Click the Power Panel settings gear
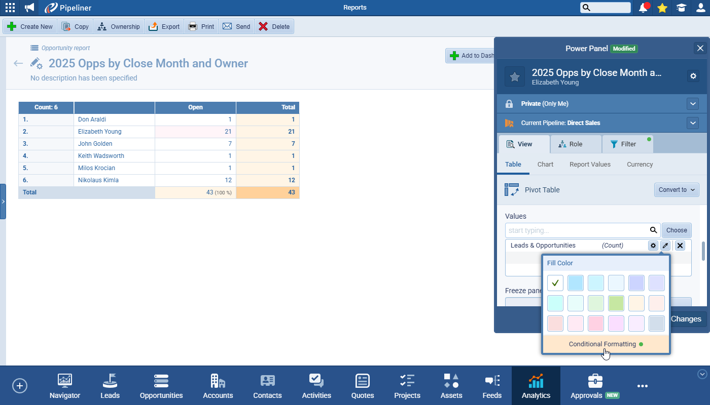Viewport: 710px width, 405px height. [693, 76]
